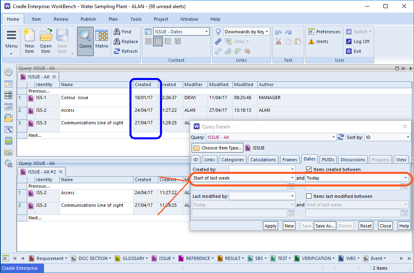
Task: Click Previous... in top query table
Action: tap(39, 91)
